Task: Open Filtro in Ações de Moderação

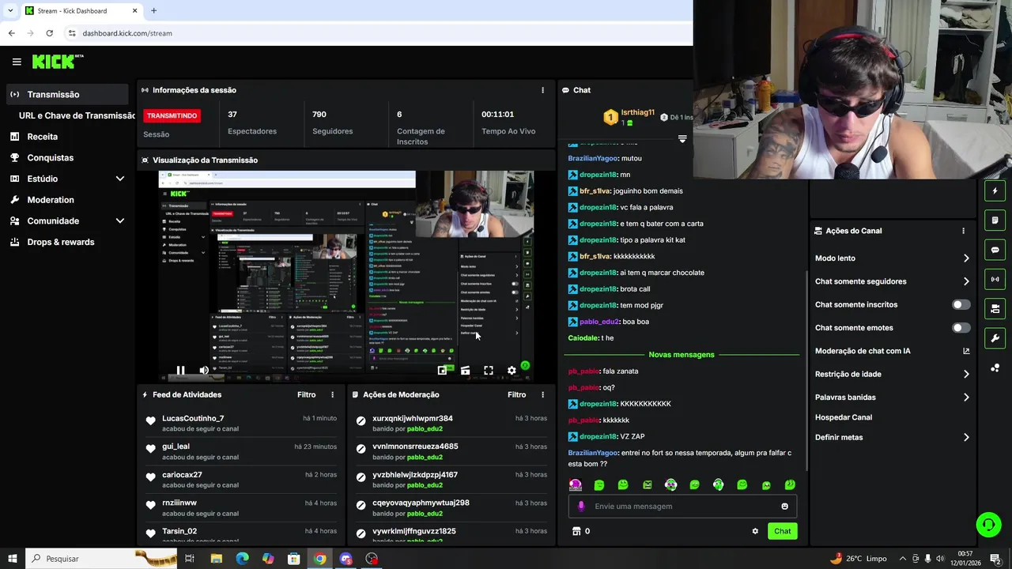Action: (516, 394)
